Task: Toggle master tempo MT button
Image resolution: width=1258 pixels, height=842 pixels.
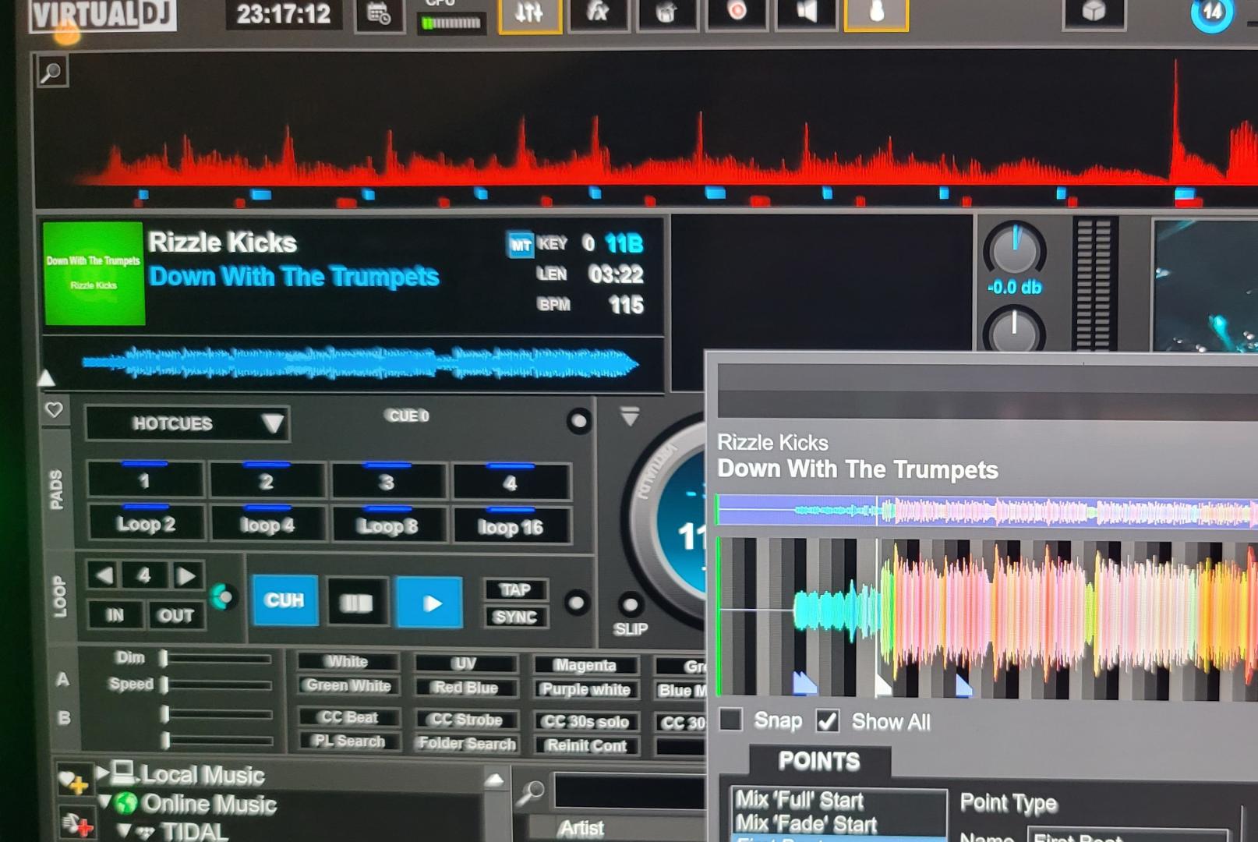Action: [x=521, y=246]
